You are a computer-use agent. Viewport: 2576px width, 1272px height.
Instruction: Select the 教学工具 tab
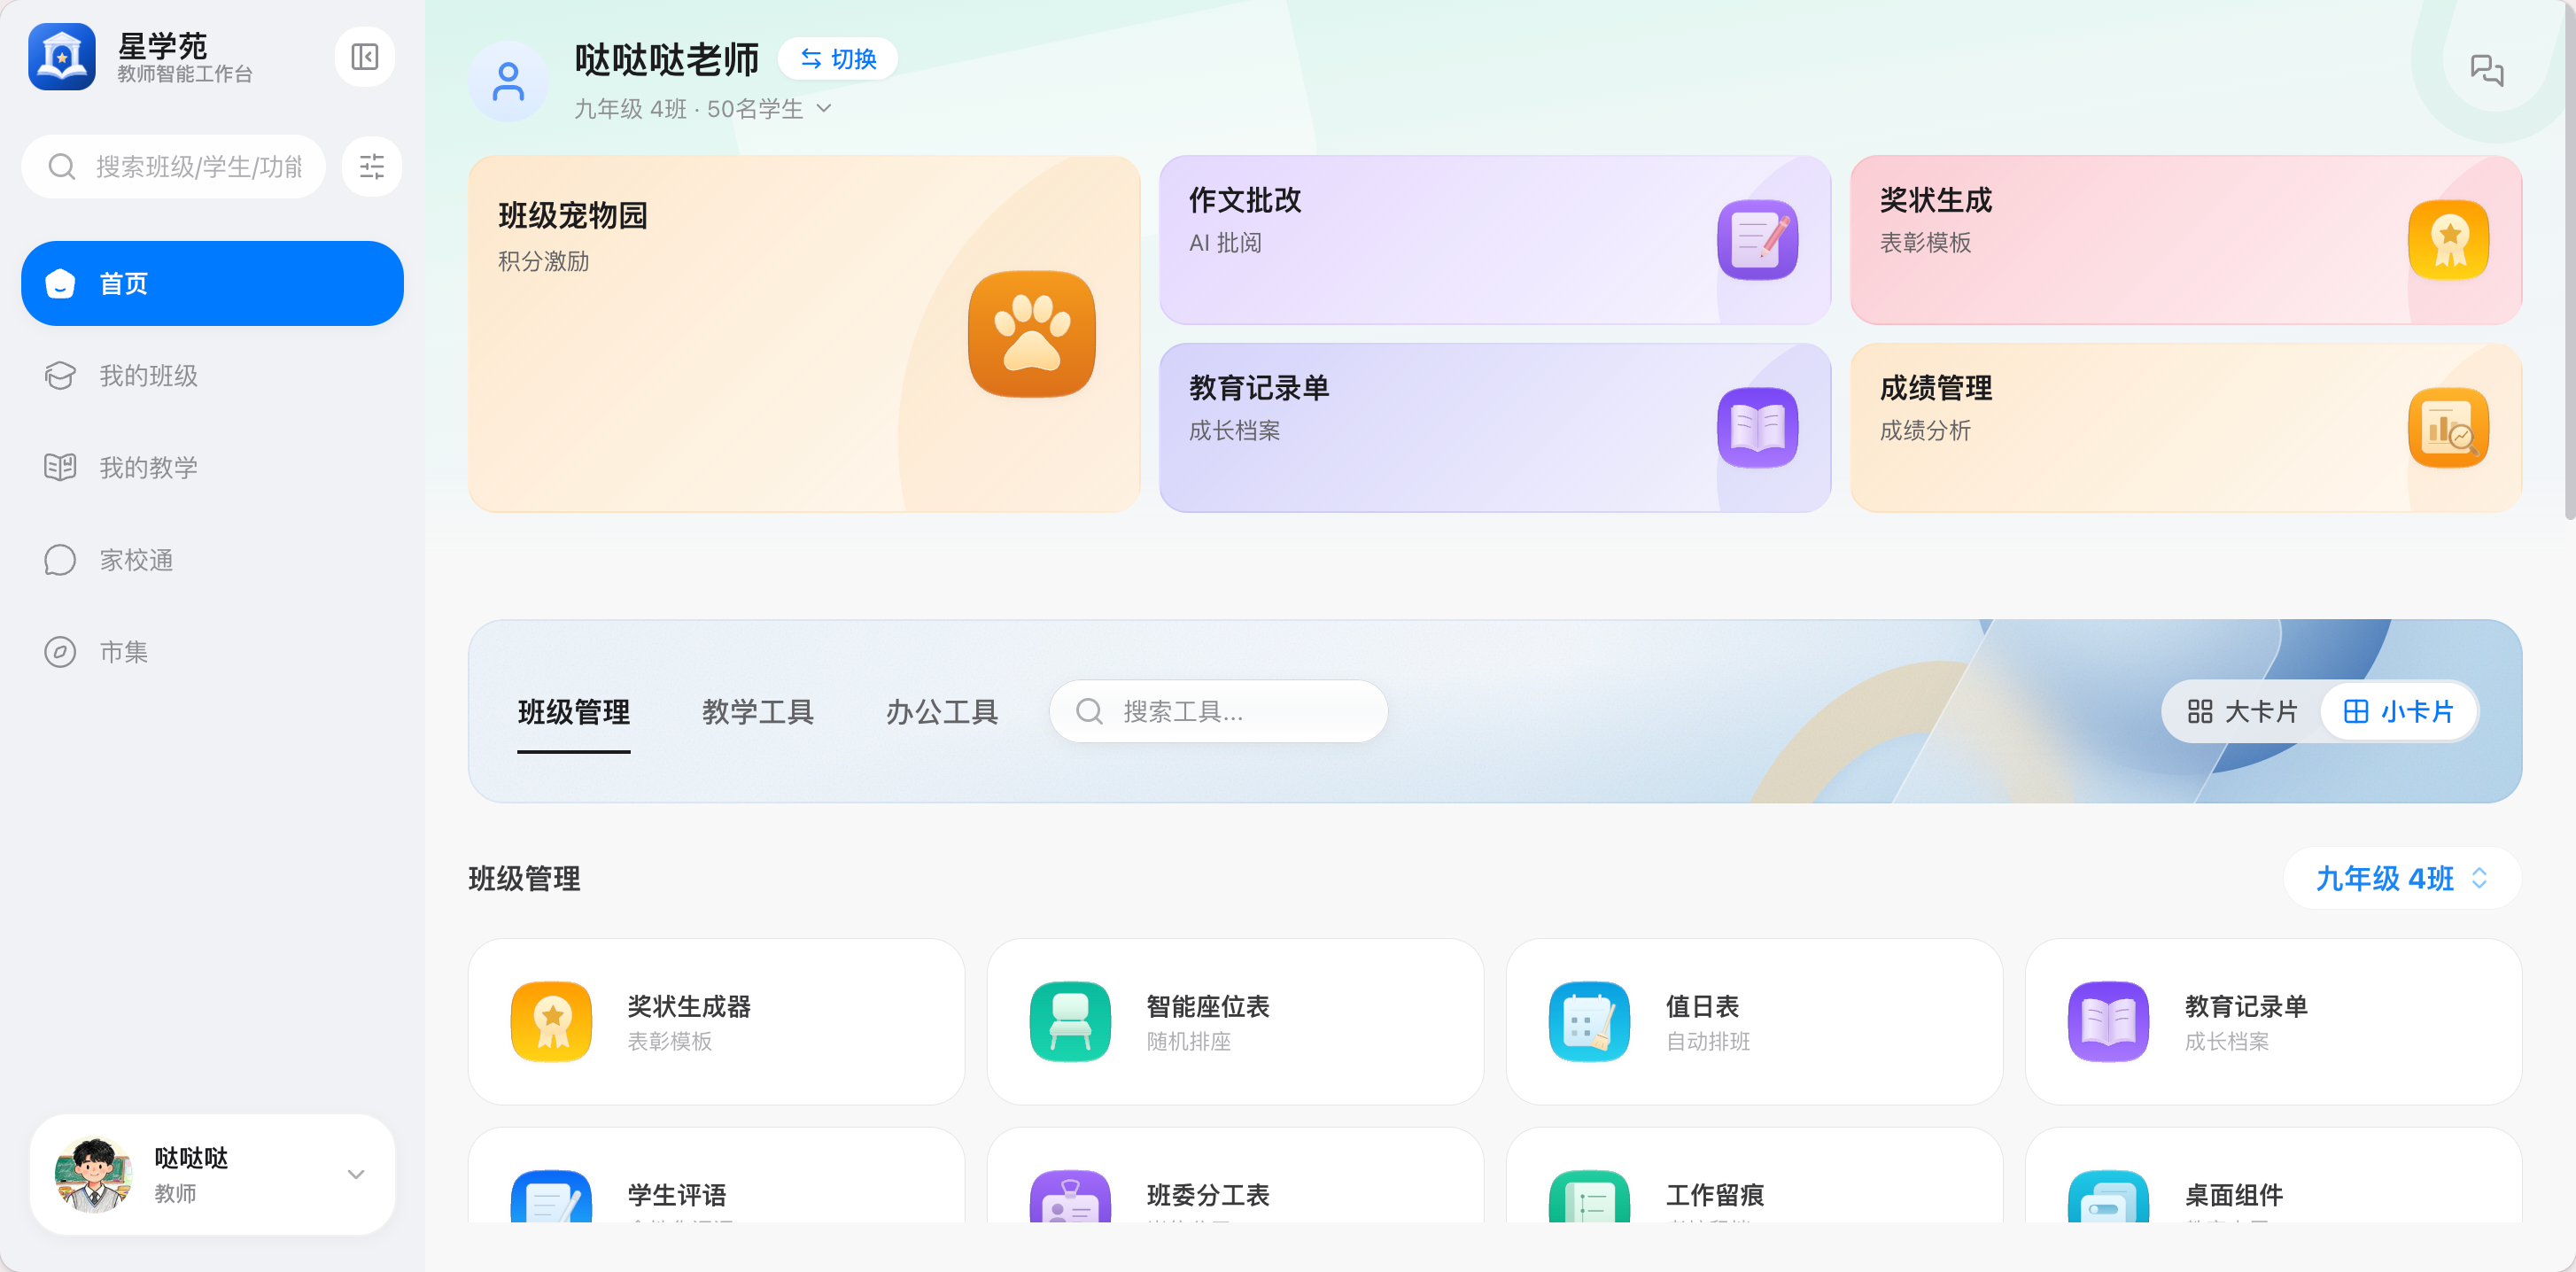(758, 712)
